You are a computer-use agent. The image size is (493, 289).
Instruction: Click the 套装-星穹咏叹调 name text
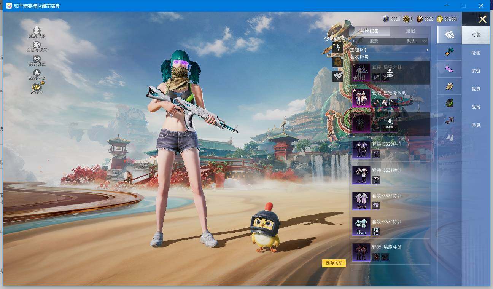point(389,93)
